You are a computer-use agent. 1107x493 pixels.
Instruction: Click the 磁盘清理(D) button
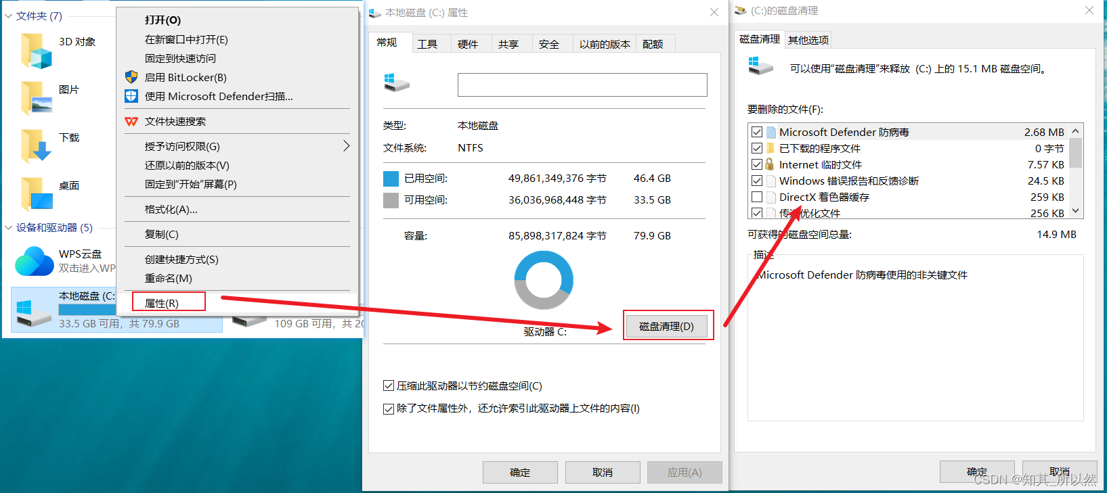coord(667,326)
